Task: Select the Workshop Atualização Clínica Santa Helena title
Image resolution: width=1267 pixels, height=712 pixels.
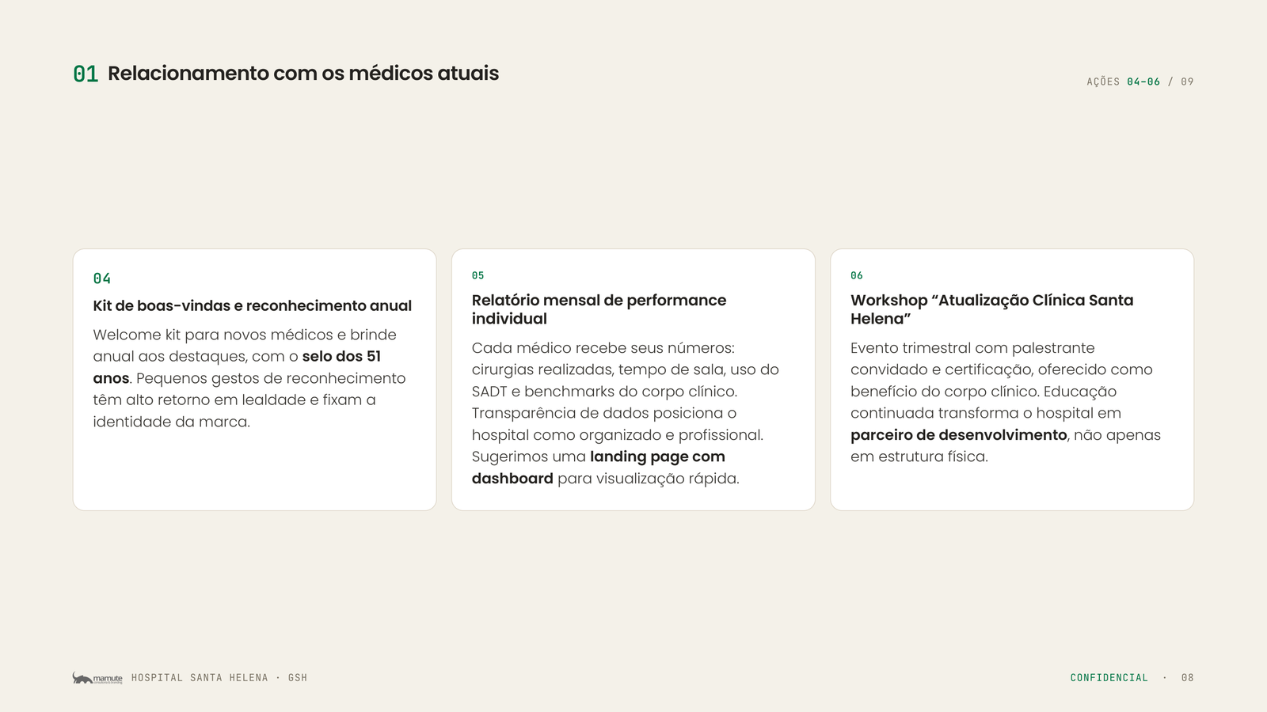Action: tap(992, 309)
